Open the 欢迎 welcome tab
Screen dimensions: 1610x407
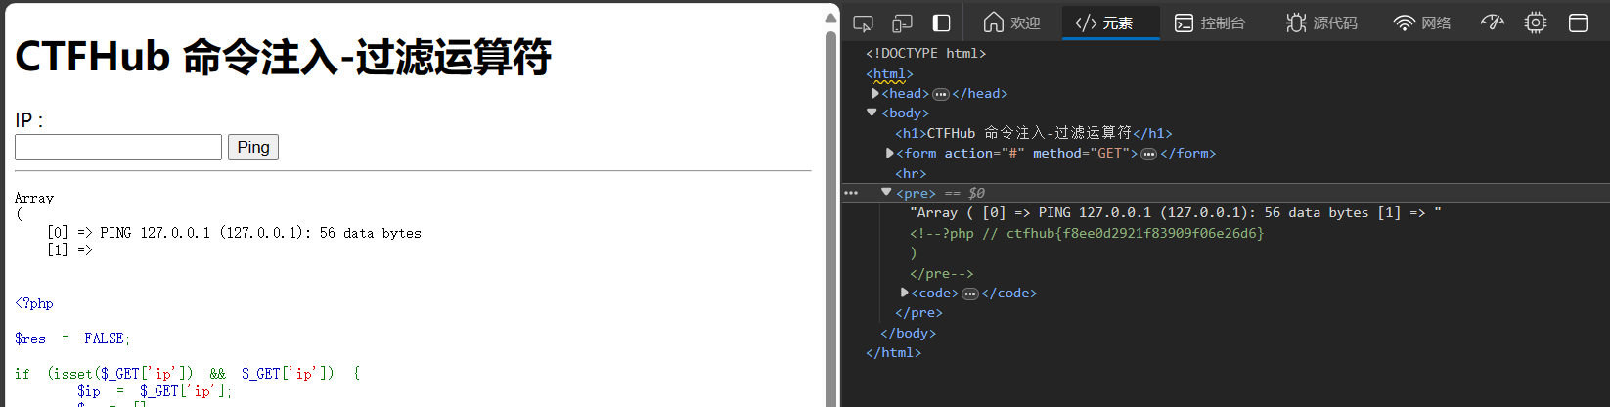tap(1012, 23)
